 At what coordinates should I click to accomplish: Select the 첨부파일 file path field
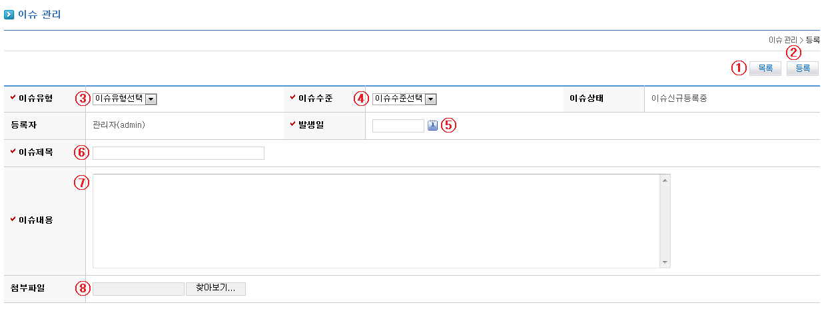[138, 288]
